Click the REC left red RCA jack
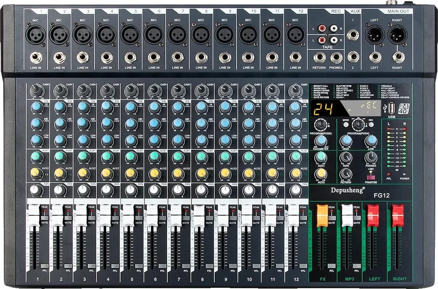This screenshot has height=289, width=438. coord(323,28)
